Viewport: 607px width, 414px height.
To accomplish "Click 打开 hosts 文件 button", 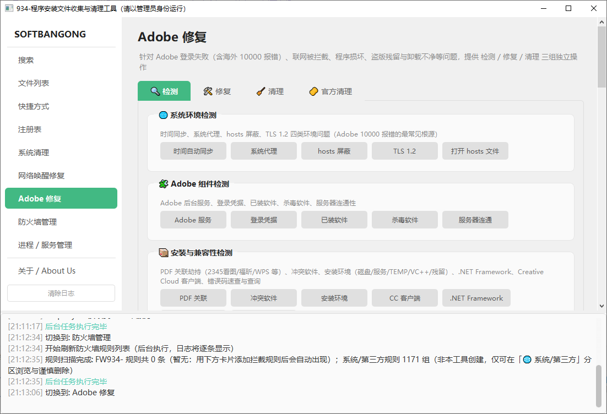I will pyautogui.click(x=475, y=151).
